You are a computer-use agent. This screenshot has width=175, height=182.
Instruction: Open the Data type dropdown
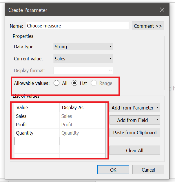tap(83, 47)
